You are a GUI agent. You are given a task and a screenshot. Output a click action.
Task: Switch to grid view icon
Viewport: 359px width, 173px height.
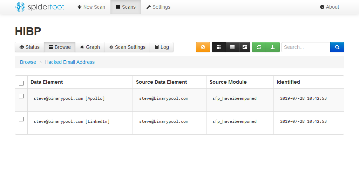tap(219, 47)
